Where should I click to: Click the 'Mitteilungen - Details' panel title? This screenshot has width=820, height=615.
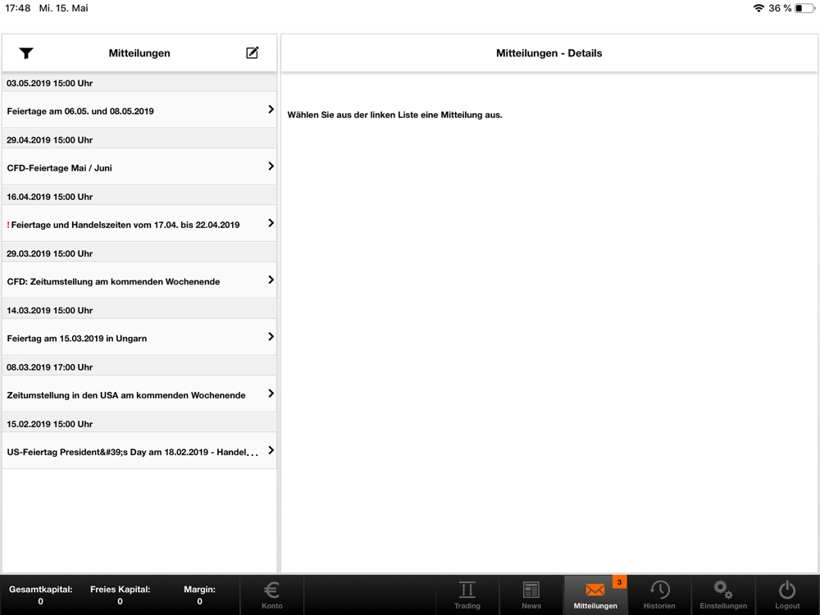pyautogui.click(x=549, y=53)
